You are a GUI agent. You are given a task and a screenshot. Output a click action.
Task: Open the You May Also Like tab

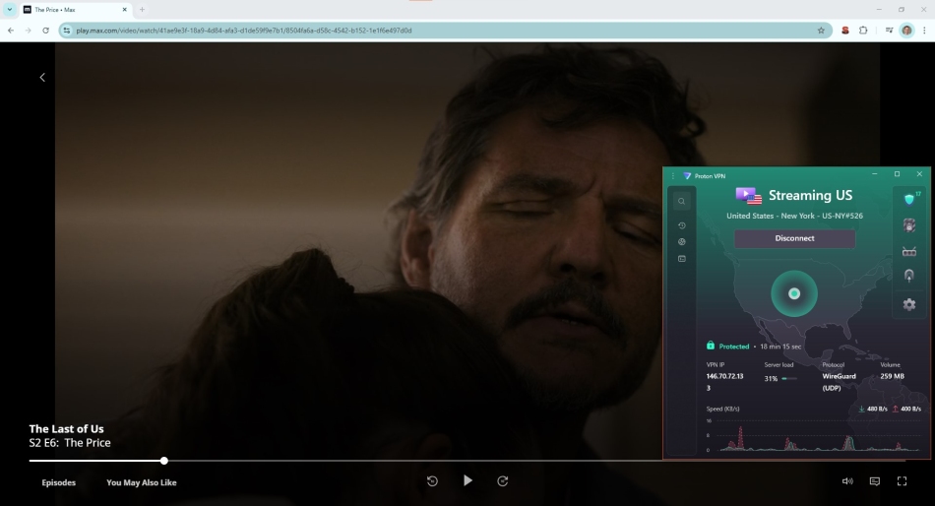(142, 482)
